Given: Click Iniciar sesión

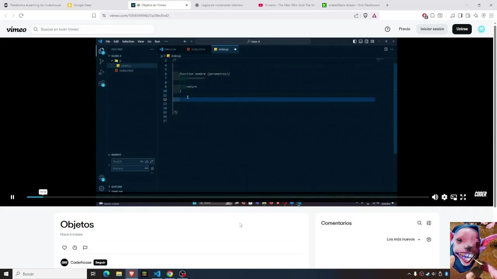Looking at the screenshot, I should pos(432,29).
